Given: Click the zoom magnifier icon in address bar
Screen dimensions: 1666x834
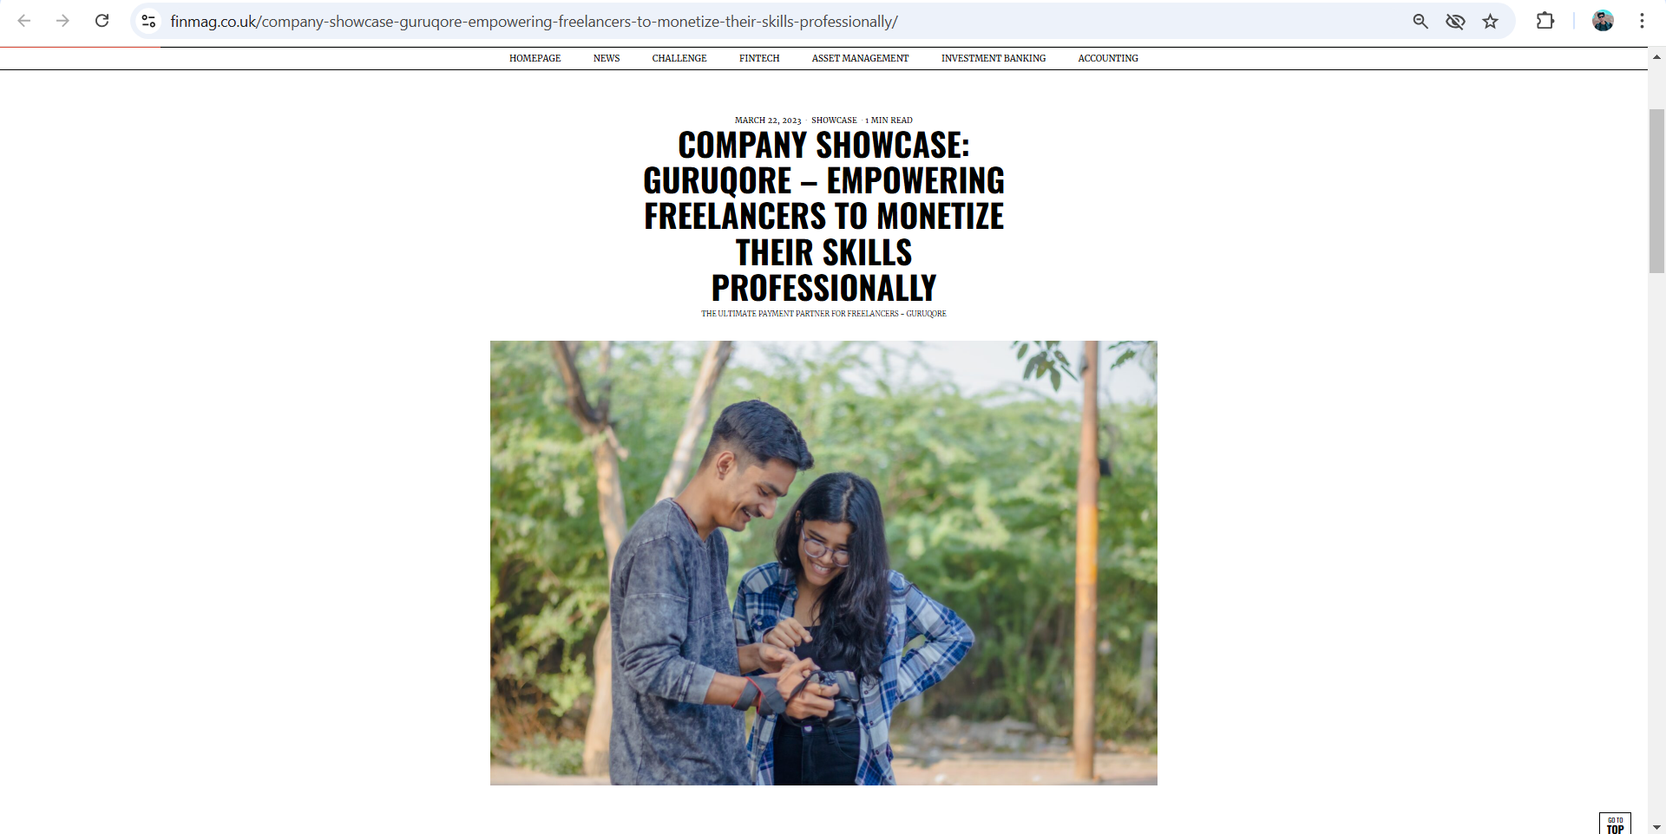Looking at the screenshot, I should coord(1420,21).
